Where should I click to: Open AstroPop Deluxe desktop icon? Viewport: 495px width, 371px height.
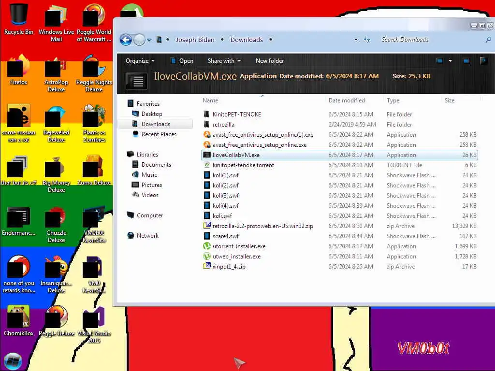[x=56, y=73]
